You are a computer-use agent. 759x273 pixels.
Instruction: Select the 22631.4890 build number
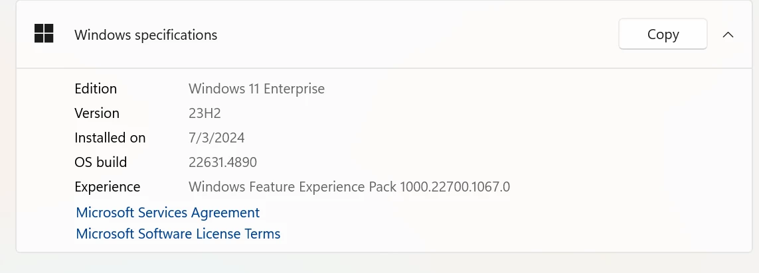(222, 162)
